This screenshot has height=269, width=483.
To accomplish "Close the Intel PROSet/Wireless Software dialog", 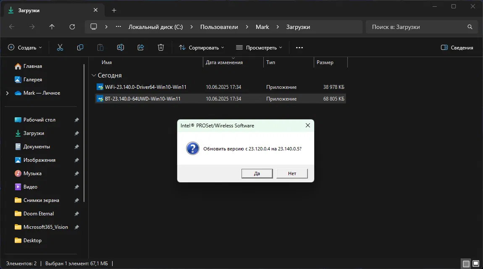I will click(x=308, y=125).
